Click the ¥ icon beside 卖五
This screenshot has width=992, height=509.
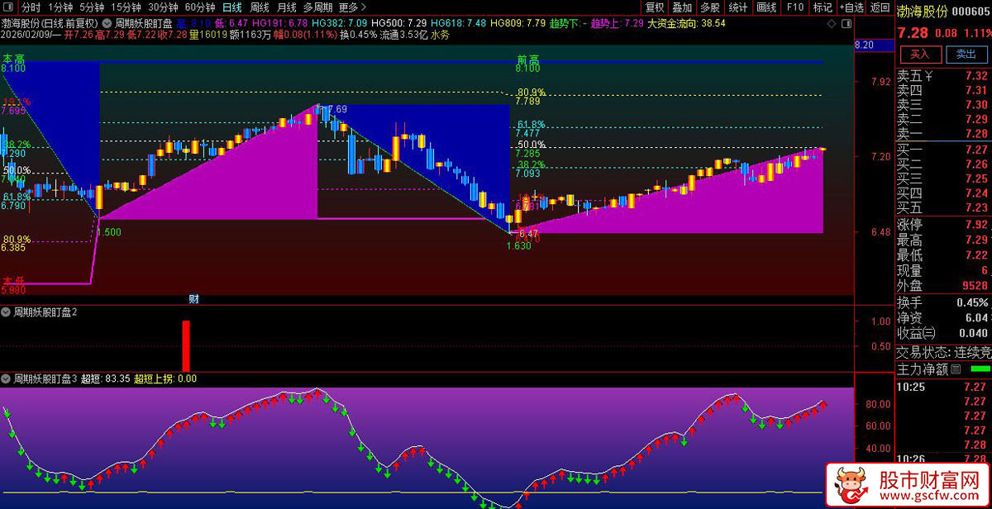[x=928, y=76]
